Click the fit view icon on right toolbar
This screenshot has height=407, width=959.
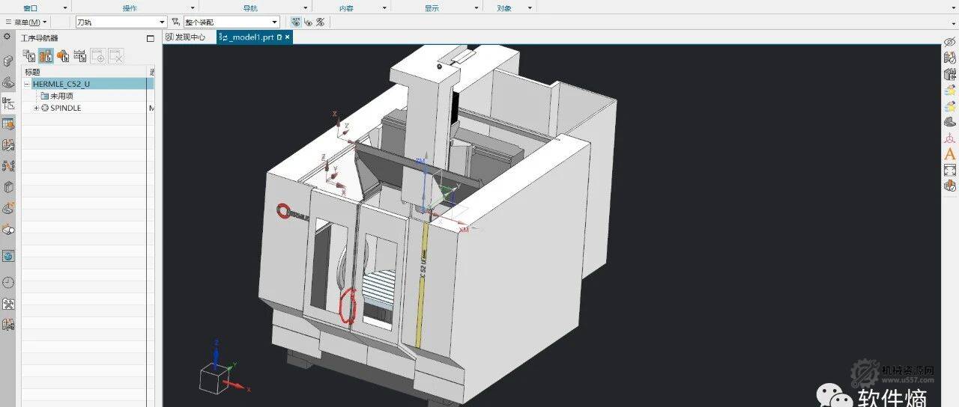pyautogui.click(x=950, y=170)
